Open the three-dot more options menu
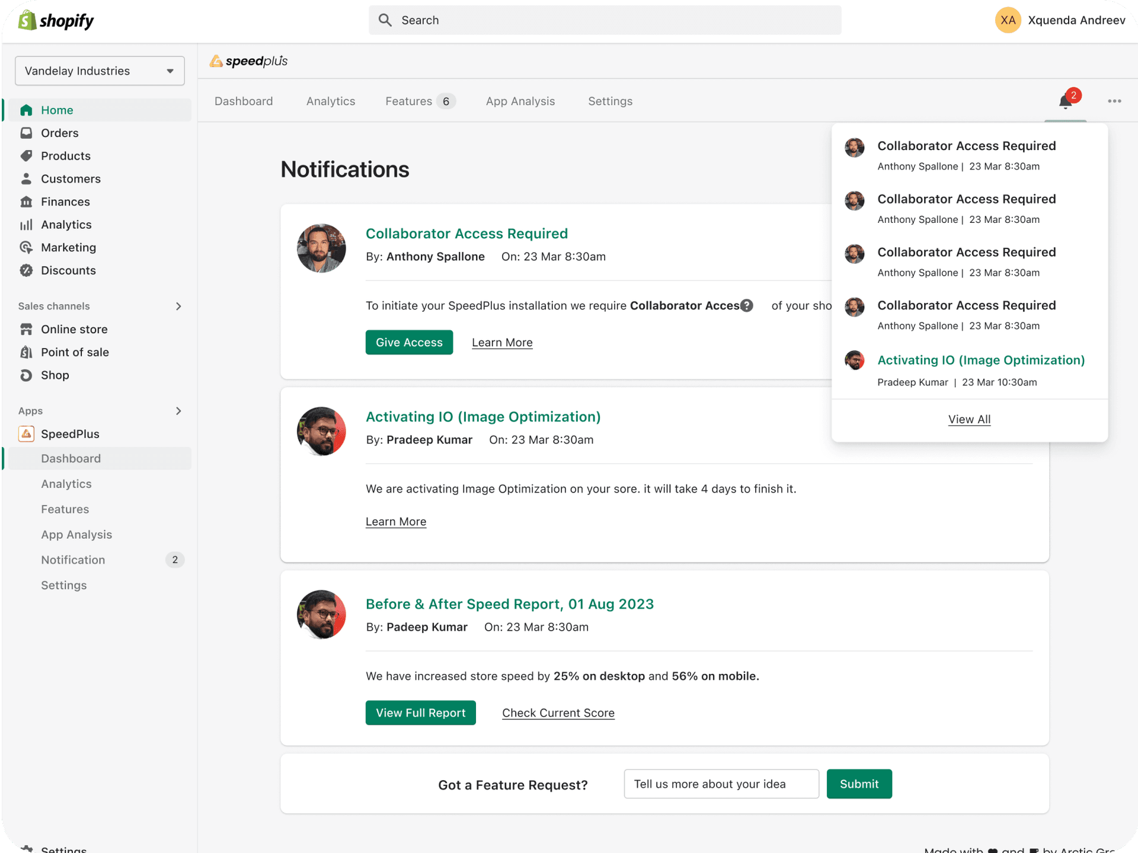This screenshot has width=1138, height=853. pyautogui.click(x=1114, y=101)
